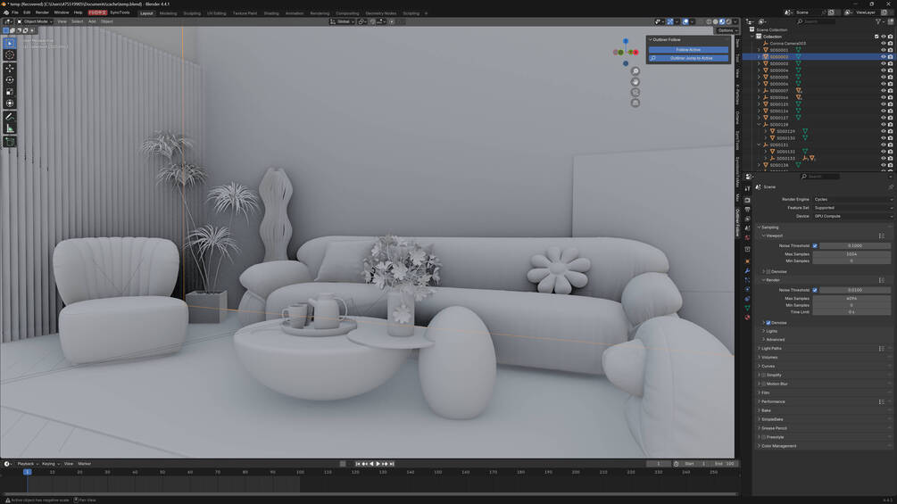Toggle render visibility of Corona Camera003
The image size is (897, 504).
(890, 44)
